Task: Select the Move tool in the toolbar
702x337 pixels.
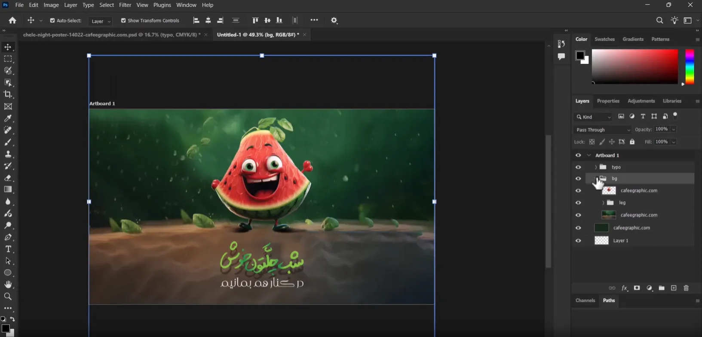Action: coord(8,47)
